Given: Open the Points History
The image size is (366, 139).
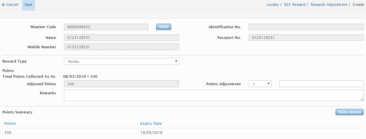Looking at the screenshot, I should pos(349,112).
